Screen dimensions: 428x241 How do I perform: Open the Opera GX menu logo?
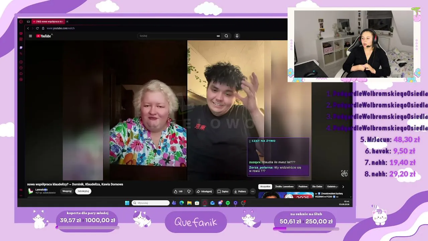point(21,22)
